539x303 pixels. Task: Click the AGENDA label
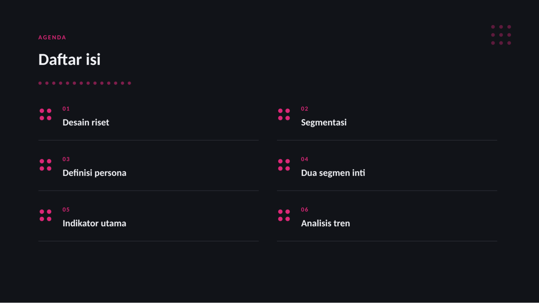(52, 37)
